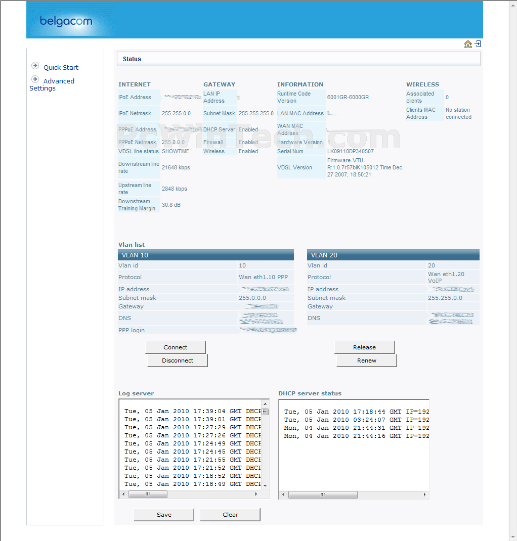Click the Release button for VLAN 20
Screen dimensions: 517x541
(364, 347)
